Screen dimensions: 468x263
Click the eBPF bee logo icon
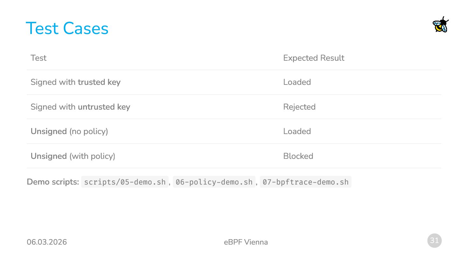(x=440, y=25)
